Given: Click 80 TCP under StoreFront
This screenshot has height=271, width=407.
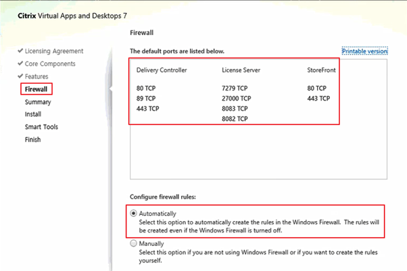Looking at the screenshot, I should [317, 89].
